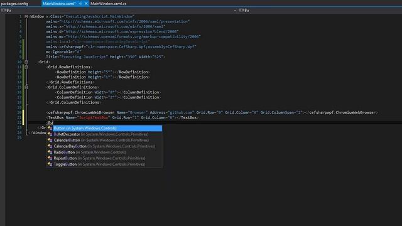
Task: Click the class icon beside BulletDecorator
Action: point(50,134)
